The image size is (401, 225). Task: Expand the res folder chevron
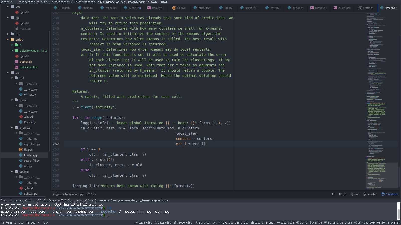tap(8, 34)
